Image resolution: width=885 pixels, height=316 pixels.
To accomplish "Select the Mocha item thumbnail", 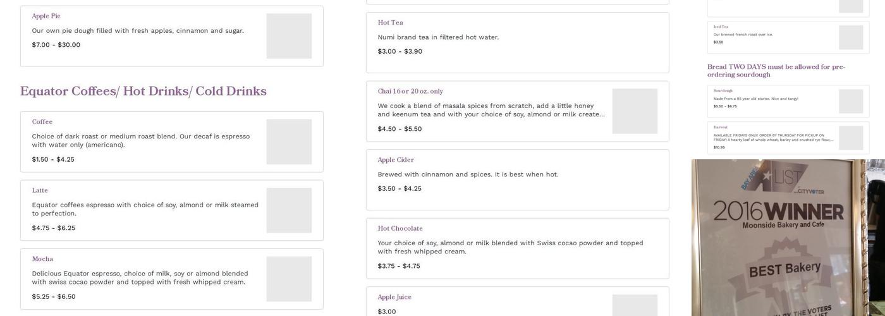I will pyautogui.click(x=289, y=279).
